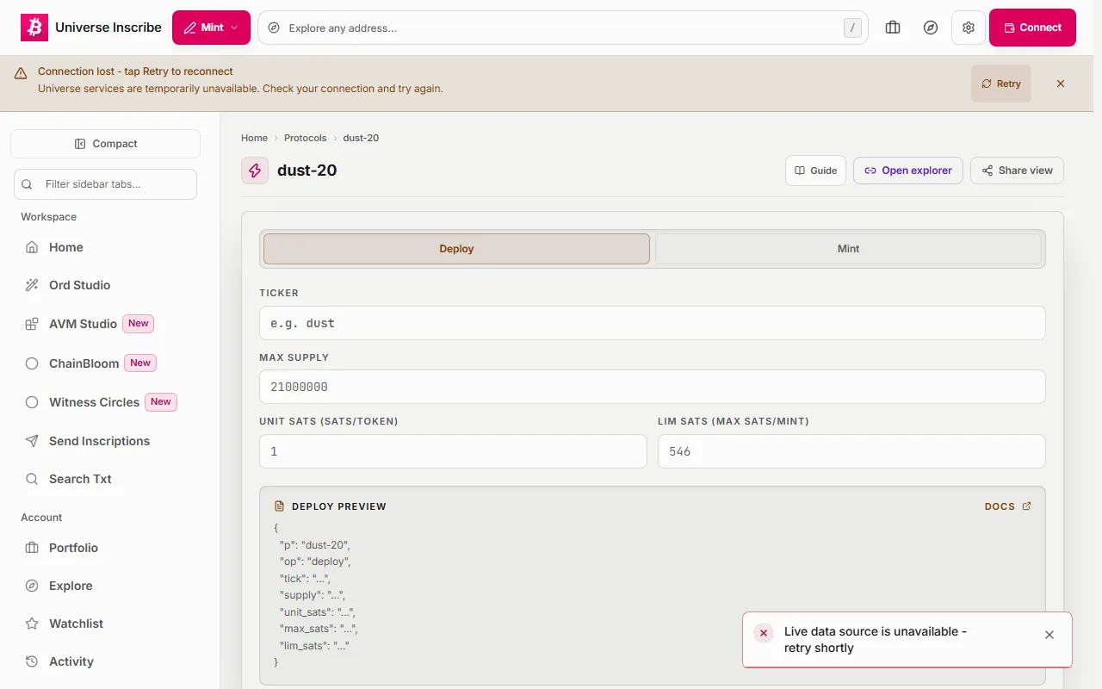Click the Deploy Preview document icon
This screenshot has width=1102, height=689.
click(x=279, y=506)
